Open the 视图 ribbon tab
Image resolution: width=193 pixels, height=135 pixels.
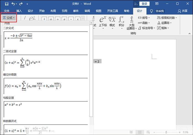coord(98,11)
